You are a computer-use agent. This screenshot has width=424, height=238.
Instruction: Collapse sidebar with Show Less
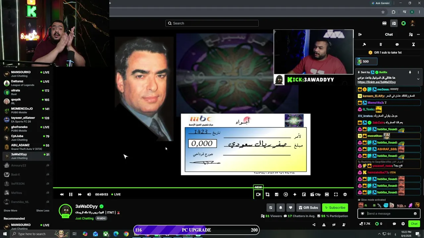tap(43, 211)
